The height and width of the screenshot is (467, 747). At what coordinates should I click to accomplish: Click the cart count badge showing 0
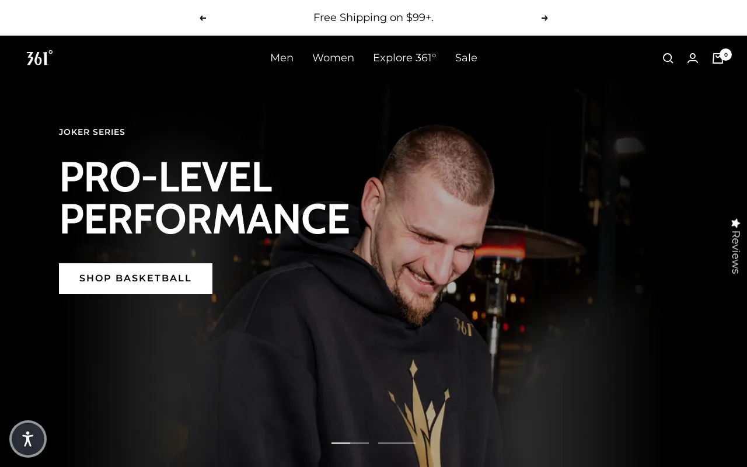click(x=725, y=54)
